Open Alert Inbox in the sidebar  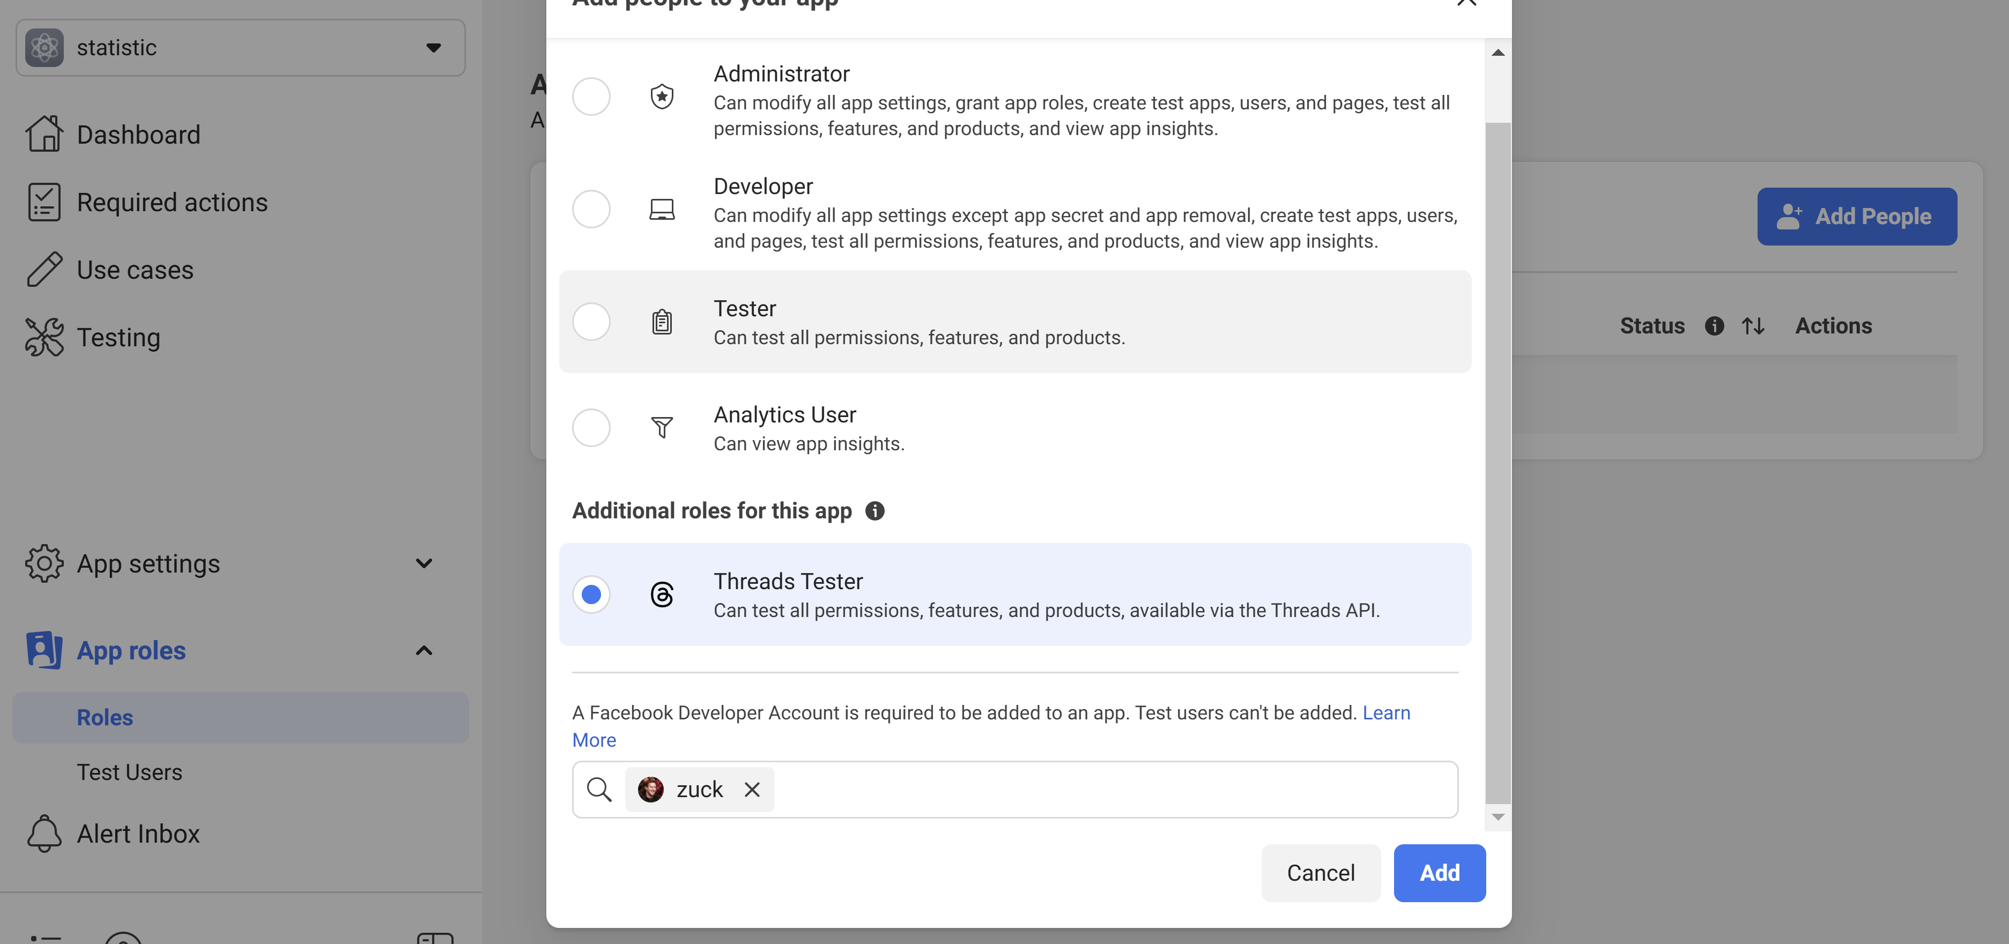pyautogui.click(x=138, y=834)
